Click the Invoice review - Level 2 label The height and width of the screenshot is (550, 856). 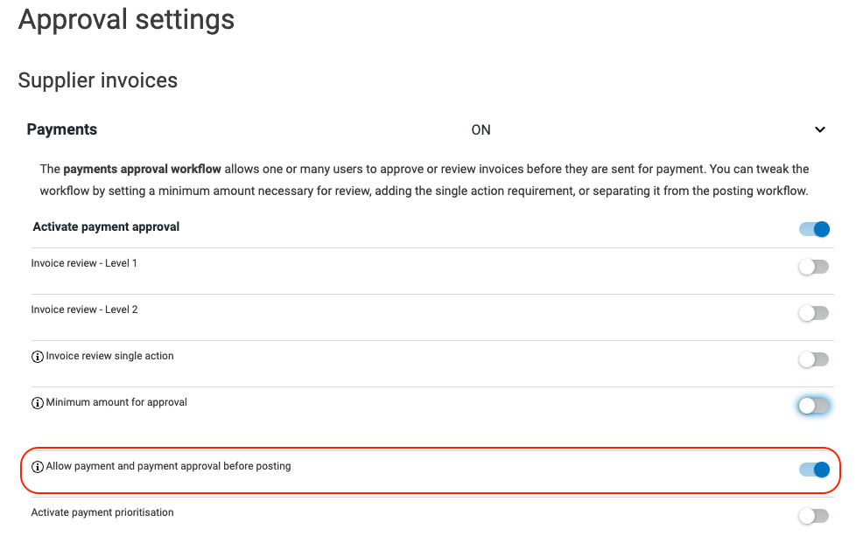coord(84,310)
